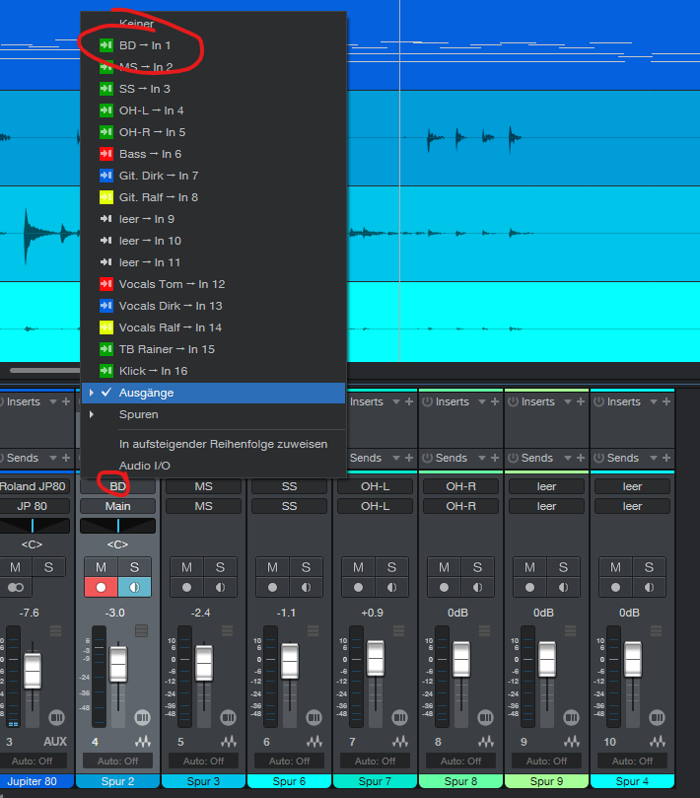Choose 'Keiner' in the input menu

[x=136, y=22]
